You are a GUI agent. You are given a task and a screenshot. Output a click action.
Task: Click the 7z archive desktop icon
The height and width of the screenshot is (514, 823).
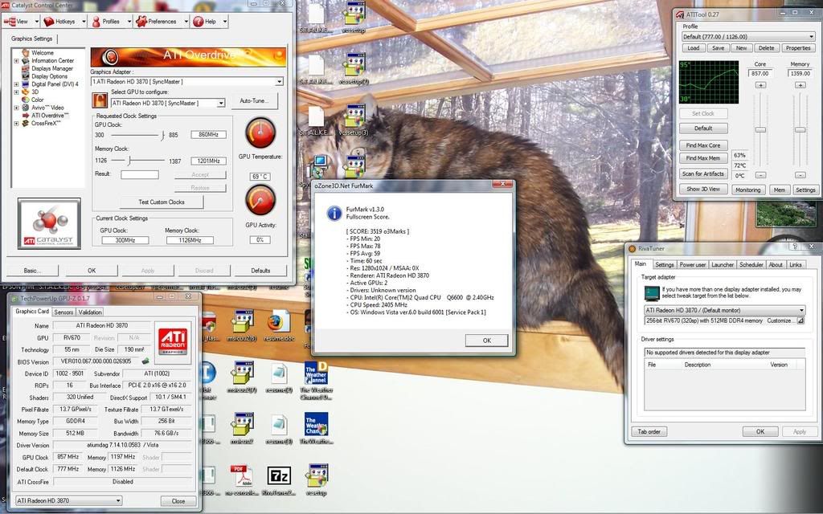pyautogui.click(x=279, y=475)
